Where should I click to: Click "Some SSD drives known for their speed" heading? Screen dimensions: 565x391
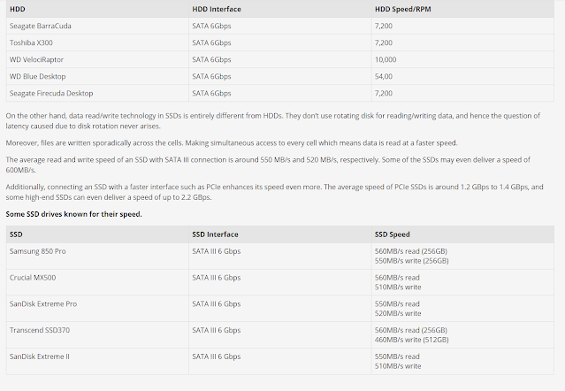pyautogui.click(x=73, y=213)
